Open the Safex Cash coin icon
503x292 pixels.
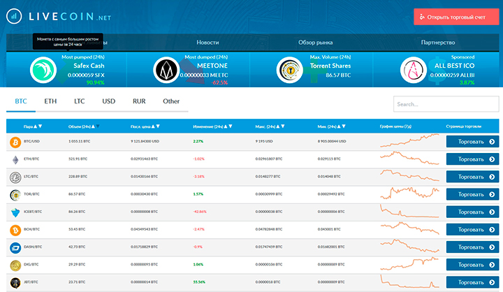pyautogui.click(x=43, y=70)
